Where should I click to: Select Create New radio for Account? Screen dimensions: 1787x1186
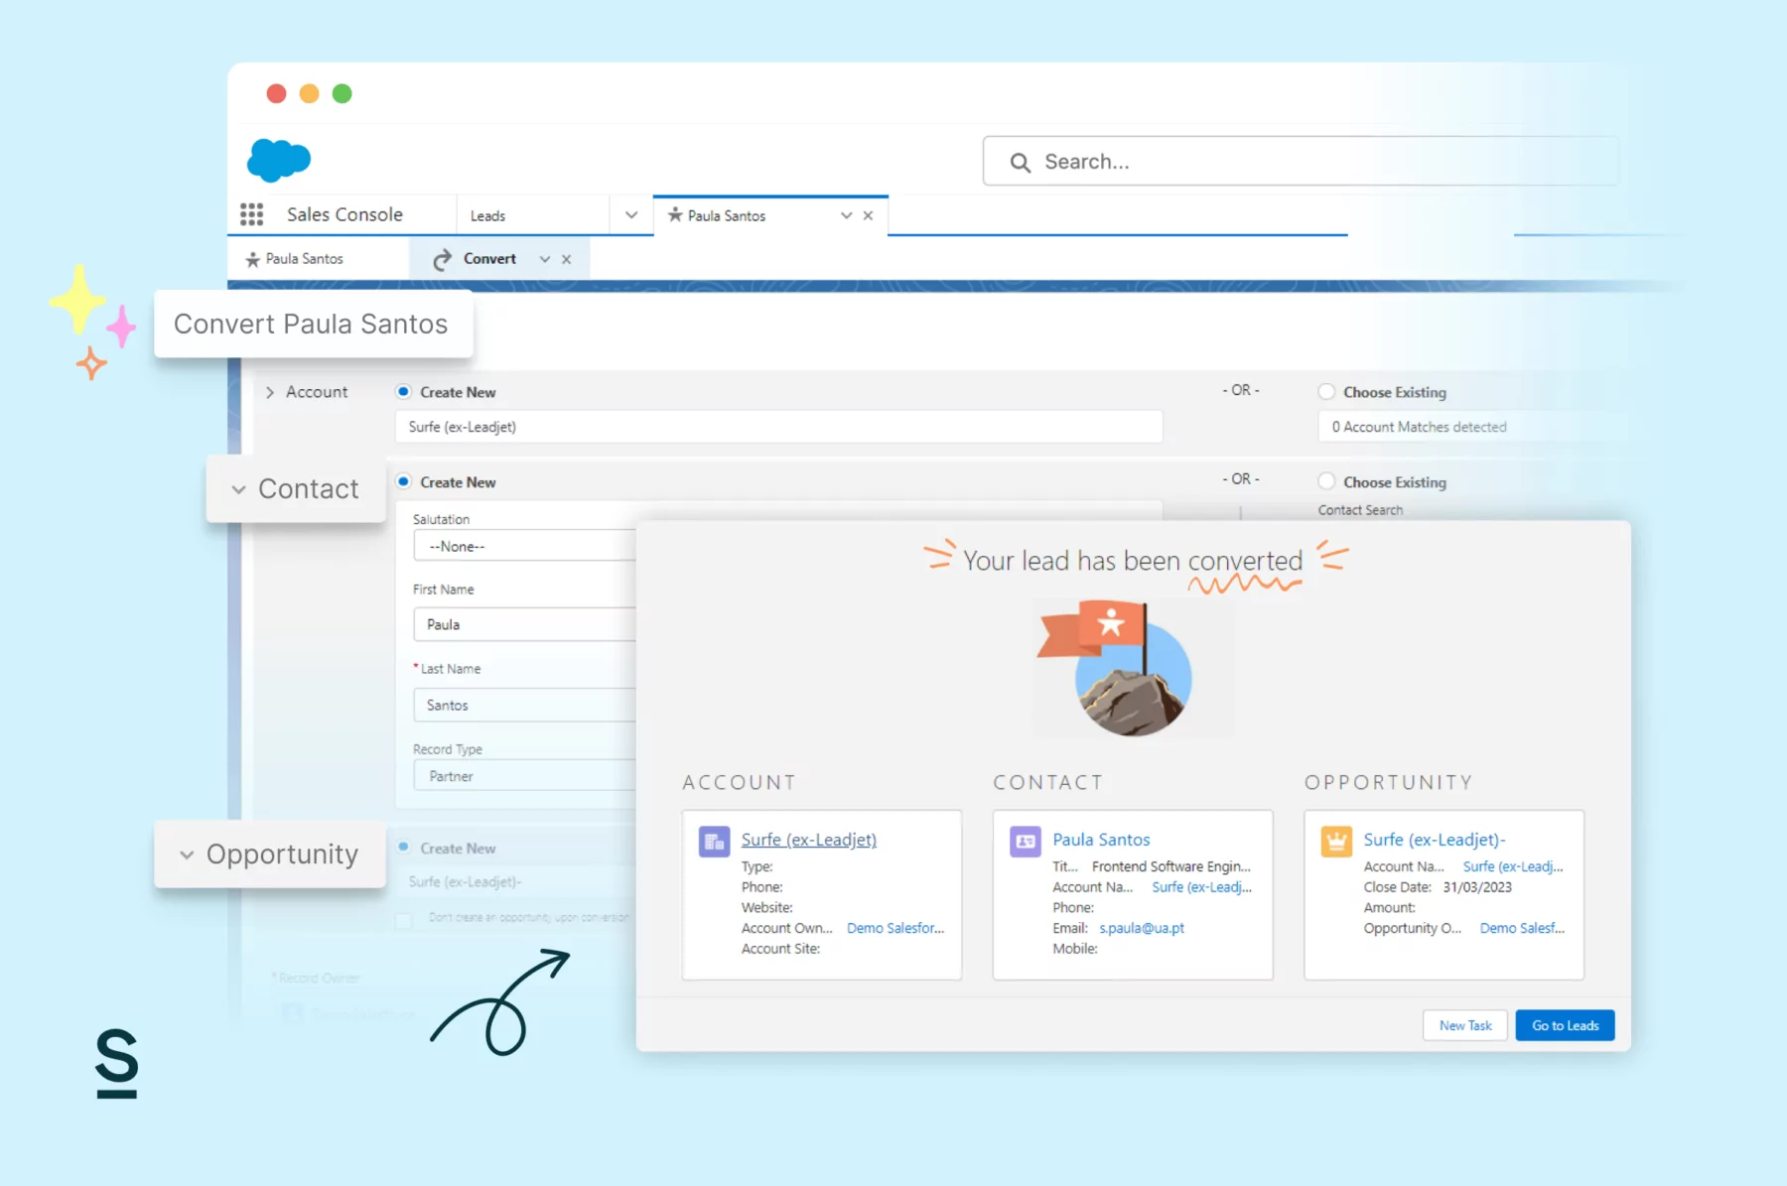[x=403, y=391]
